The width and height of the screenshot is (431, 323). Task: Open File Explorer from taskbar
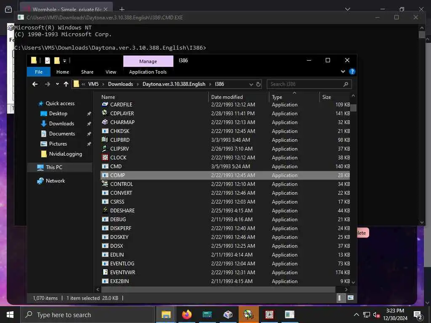pyautogui.click(x=166, y=315)
